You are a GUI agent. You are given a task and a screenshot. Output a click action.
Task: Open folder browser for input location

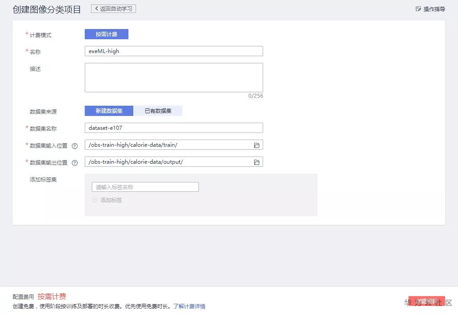coord(257,145)
